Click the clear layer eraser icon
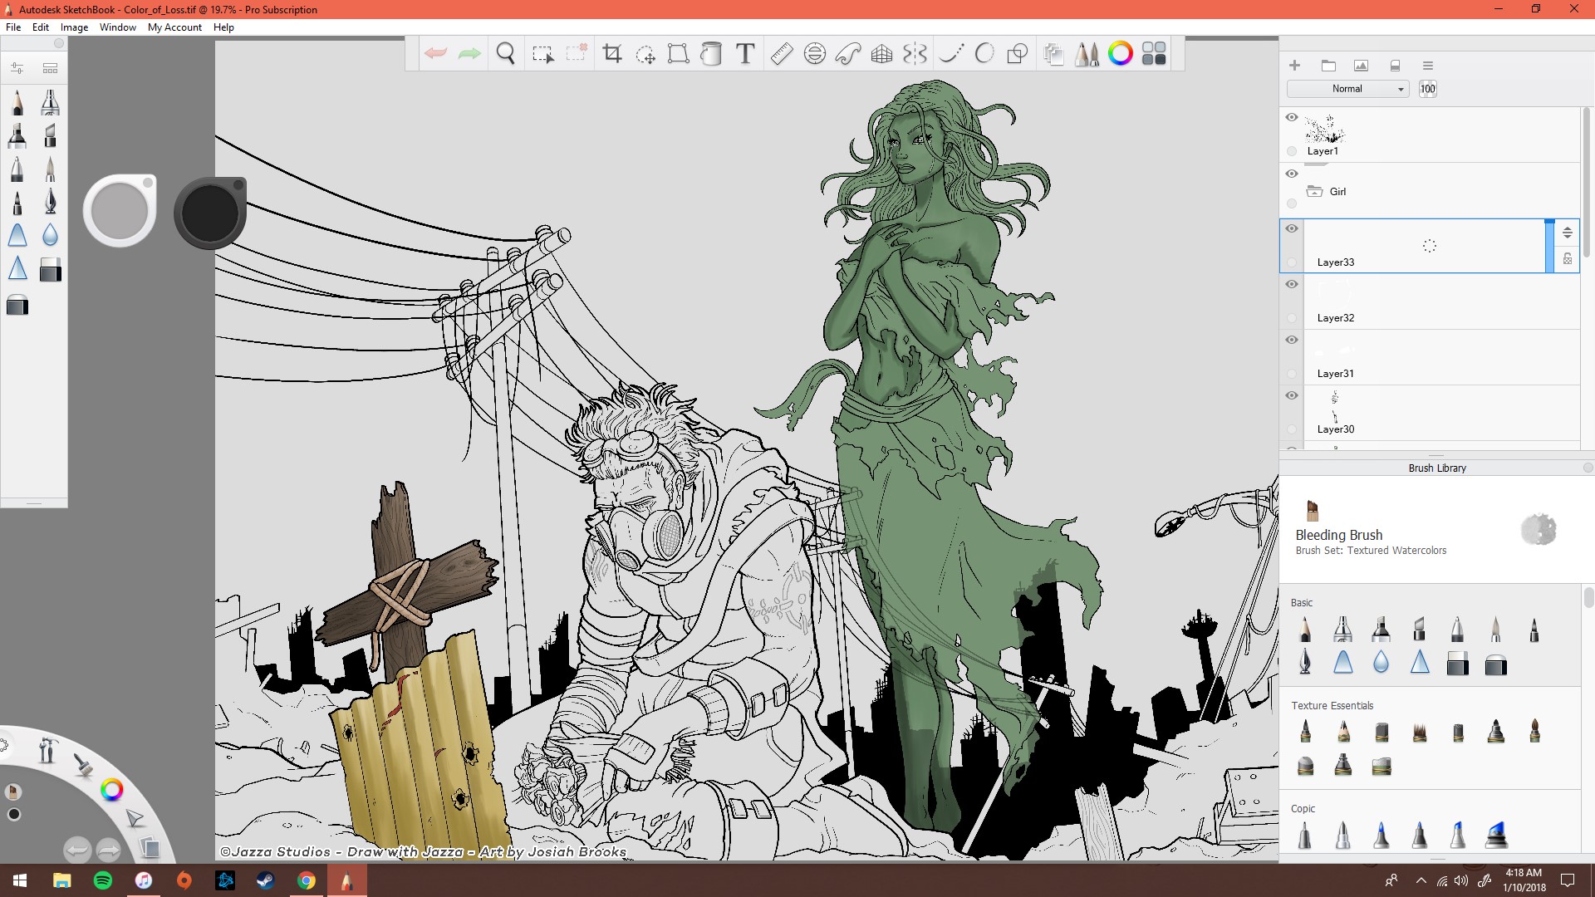This screenshot has height=897, width=1595. click(x=1396, y=66)
